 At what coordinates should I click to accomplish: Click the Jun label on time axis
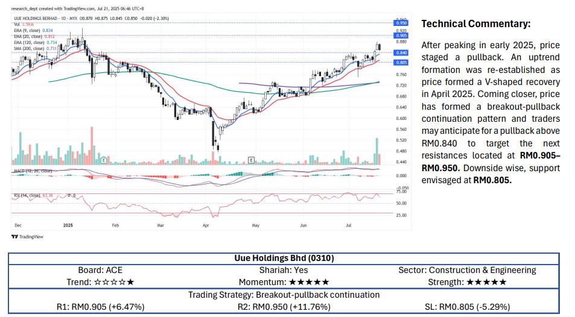[x=303, y=225]
